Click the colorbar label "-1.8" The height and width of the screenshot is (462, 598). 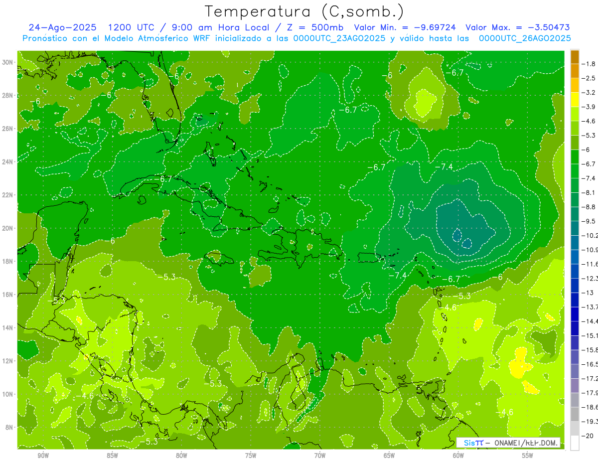(x=589, y=64)
